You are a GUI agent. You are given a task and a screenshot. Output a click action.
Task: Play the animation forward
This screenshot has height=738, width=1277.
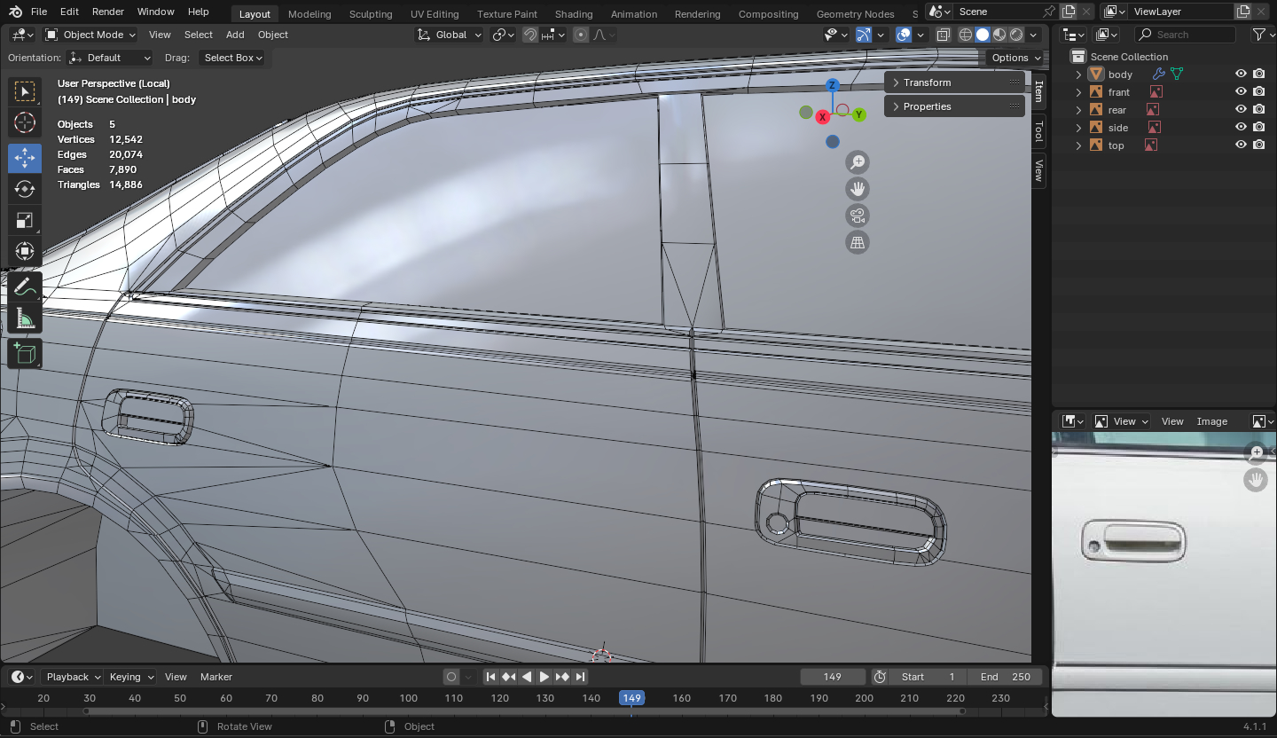544,677
